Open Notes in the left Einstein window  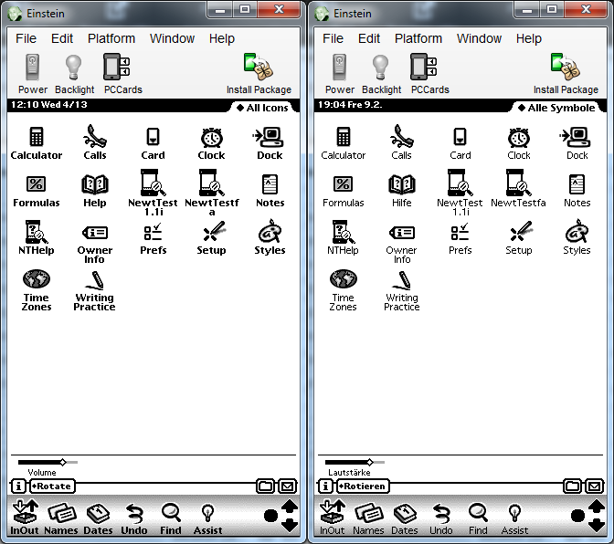[270, 191]
